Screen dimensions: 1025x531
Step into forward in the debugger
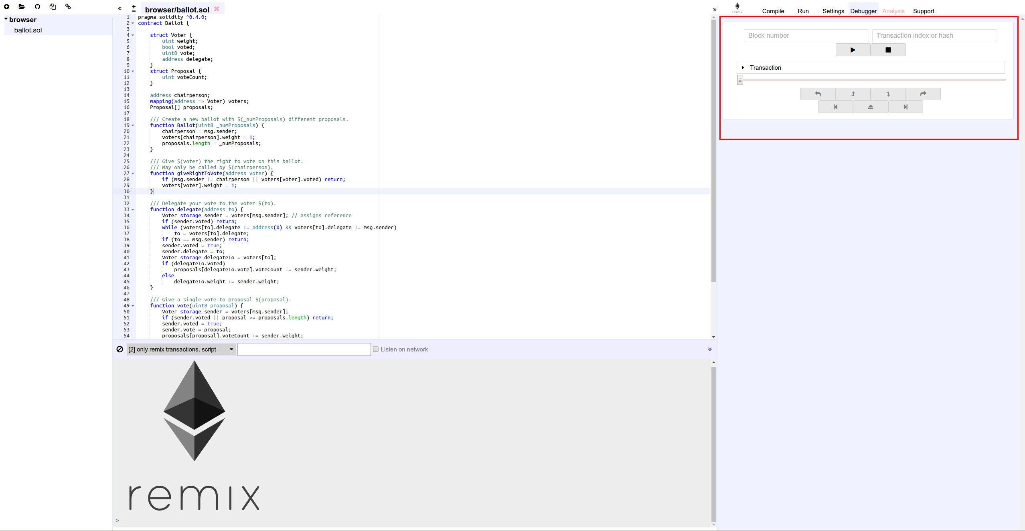click(x=888, y=94)
